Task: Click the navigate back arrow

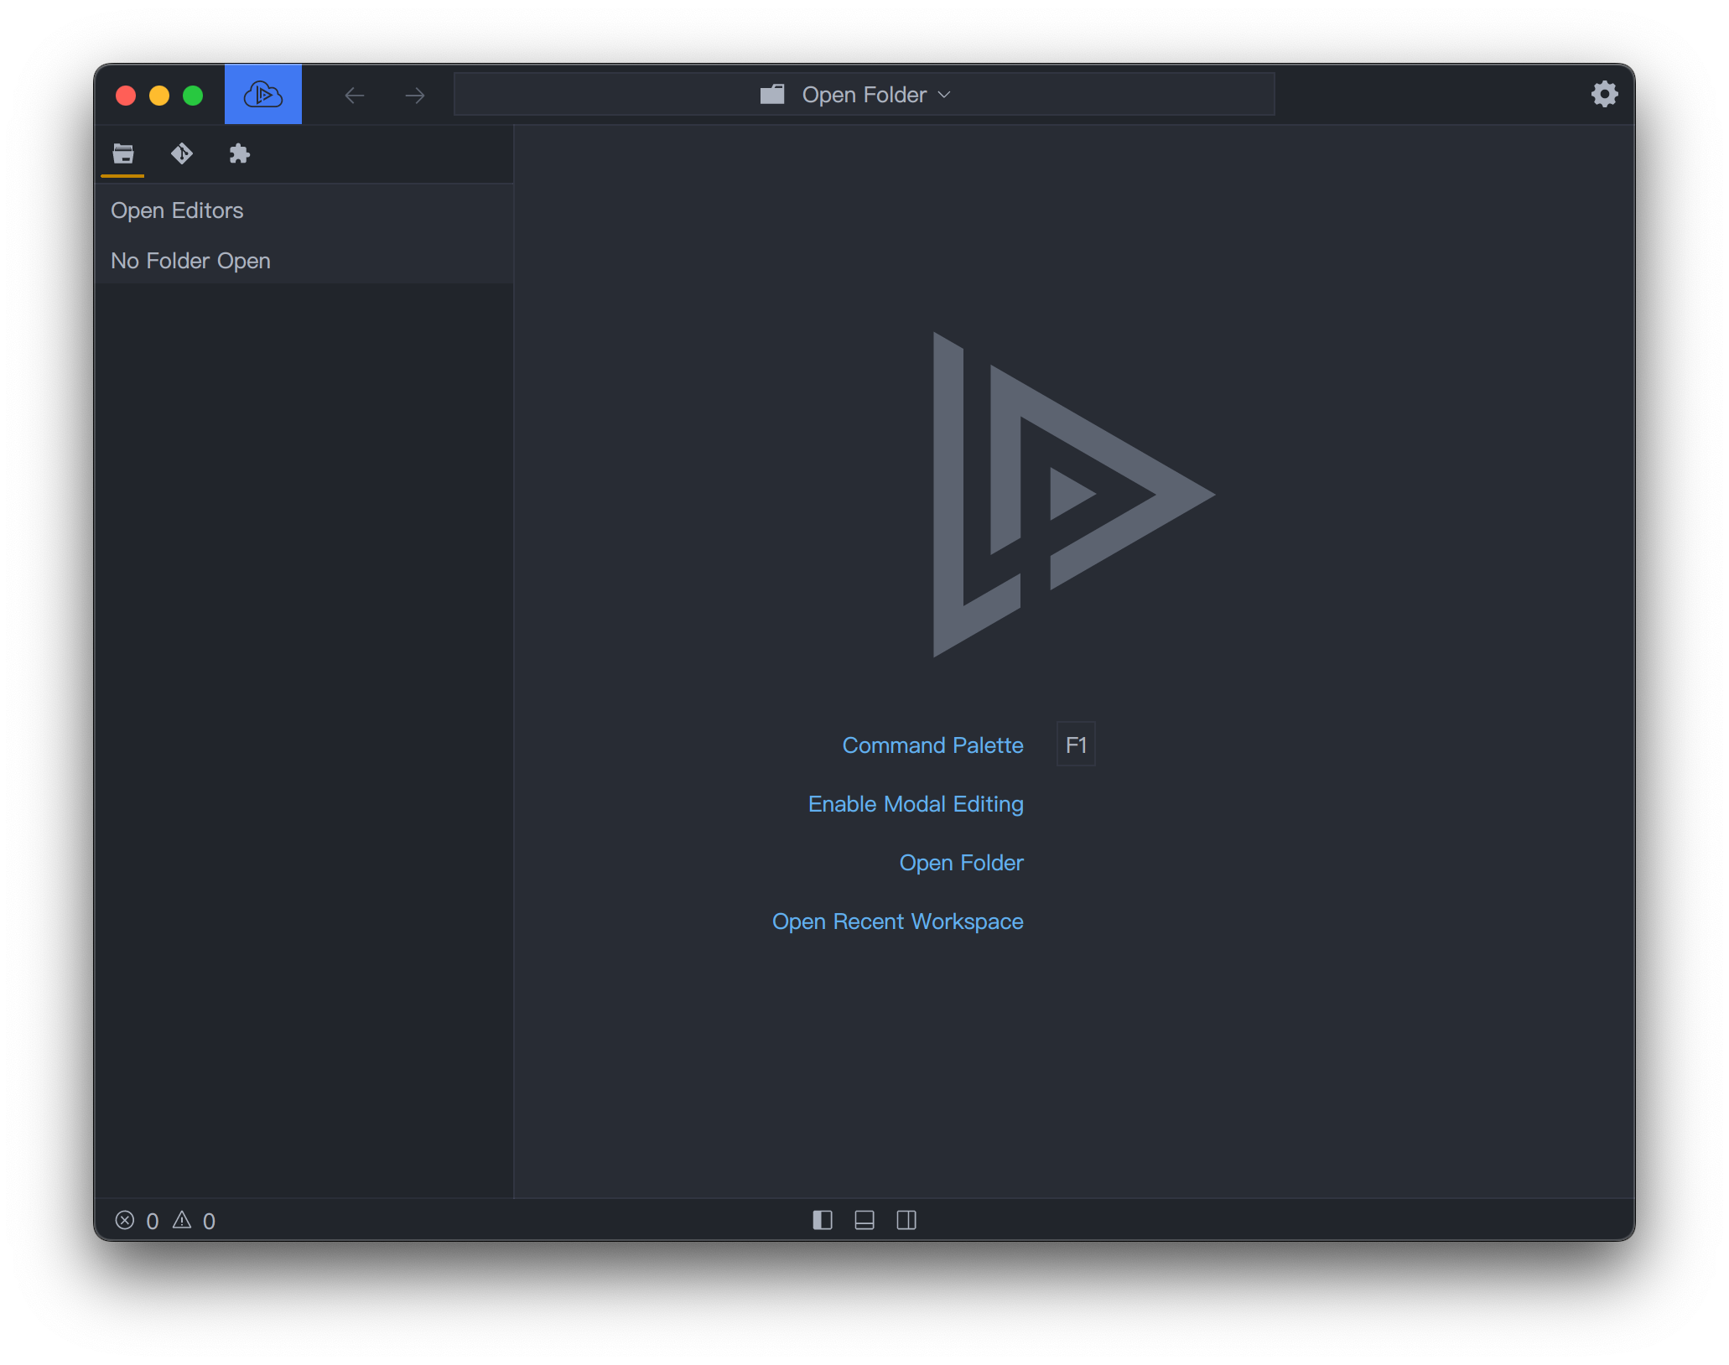Action: click(x=355, y=95)
